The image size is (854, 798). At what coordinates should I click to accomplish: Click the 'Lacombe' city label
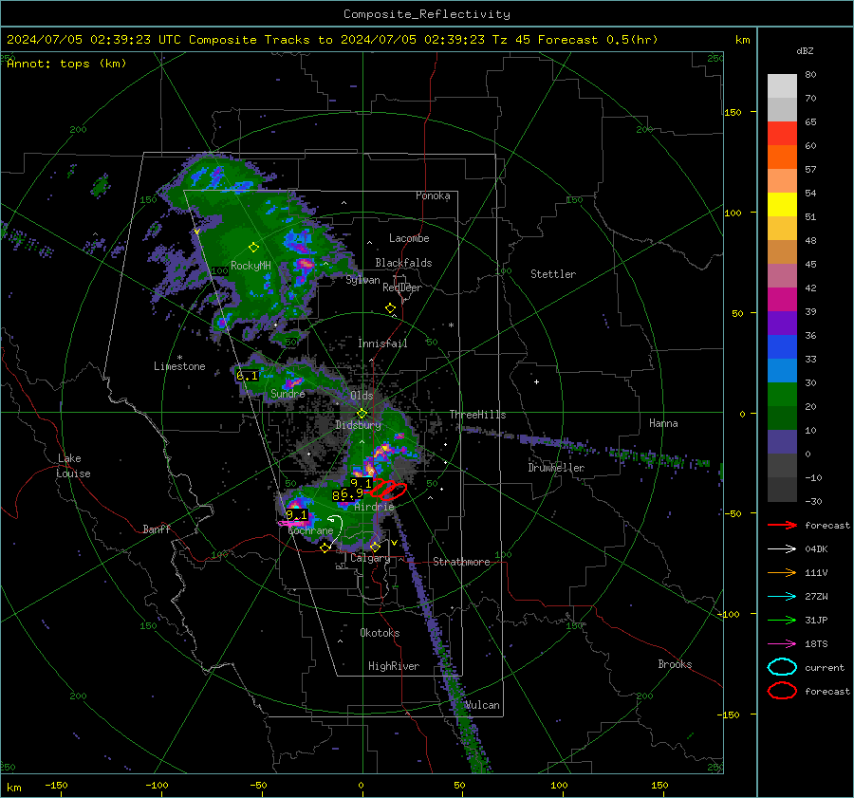tap(409, 238)
